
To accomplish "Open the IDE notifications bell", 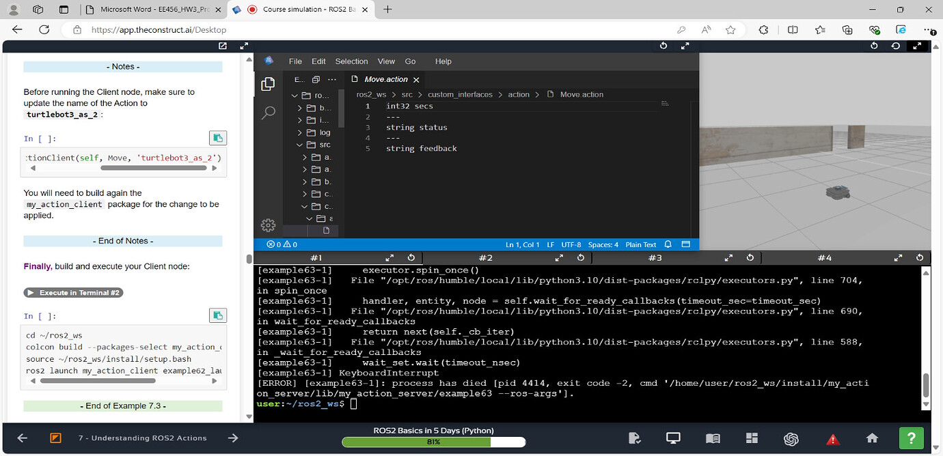I will 668,244.
